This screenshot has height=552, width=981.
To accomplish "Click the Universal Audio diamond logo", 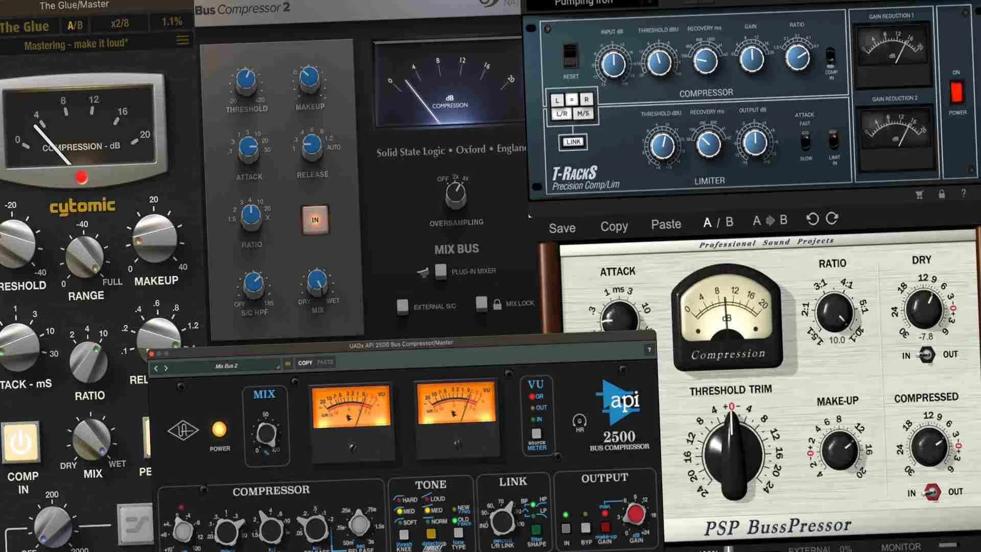I will (183, 430).
